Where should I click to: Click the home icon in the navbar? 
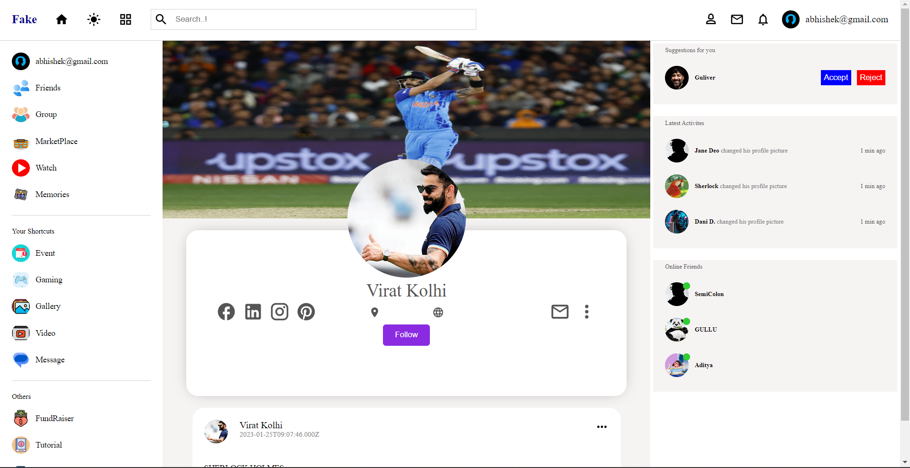click(62, 19)
